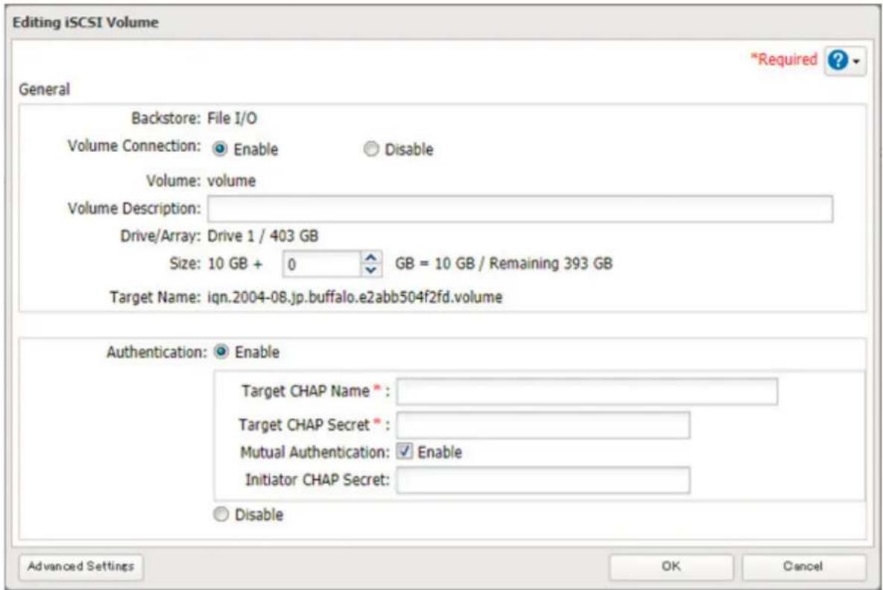
Task: Select Volume Connection Enable radio button
Action: click(220, 149)
